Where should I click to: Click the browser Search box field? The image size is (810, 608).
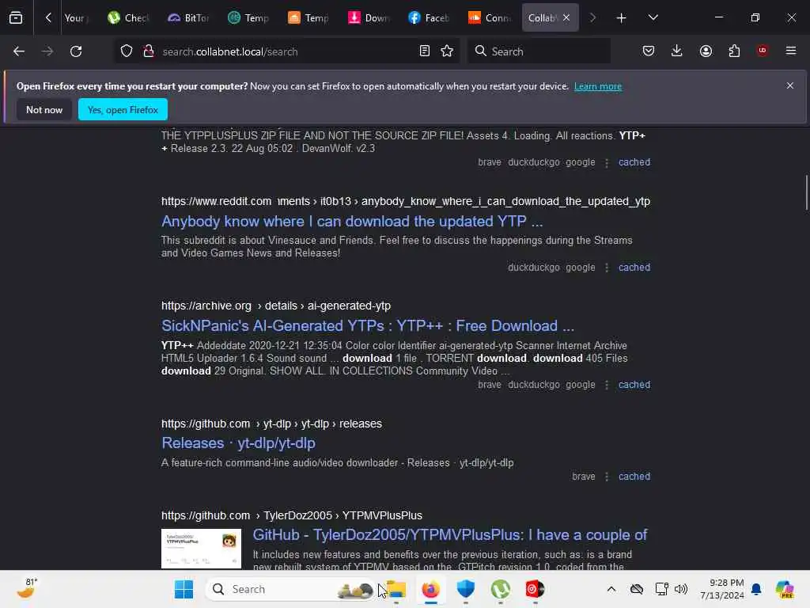[539, 51]
